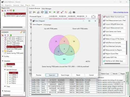Click the key icon in series panel
The height and width of the screenshot is (97, 130).
coord(21,32)
